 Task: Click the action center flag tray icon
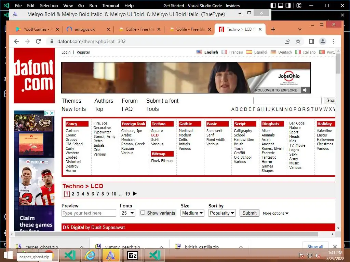click(301, 256)
